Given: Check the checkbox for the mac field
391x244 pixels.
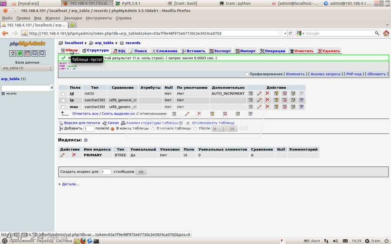Looking at the screenshot, I should click(x=63, y=107).
